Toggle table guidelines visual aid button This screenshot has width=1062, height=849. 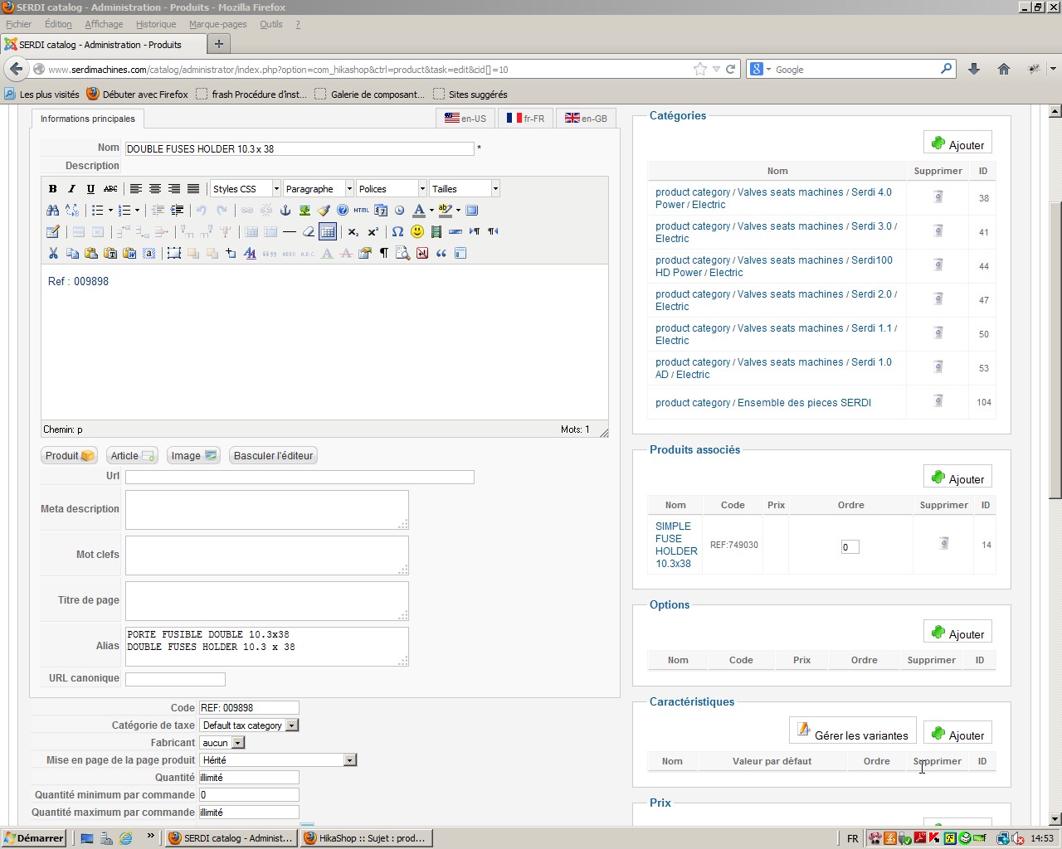[328, 231]
